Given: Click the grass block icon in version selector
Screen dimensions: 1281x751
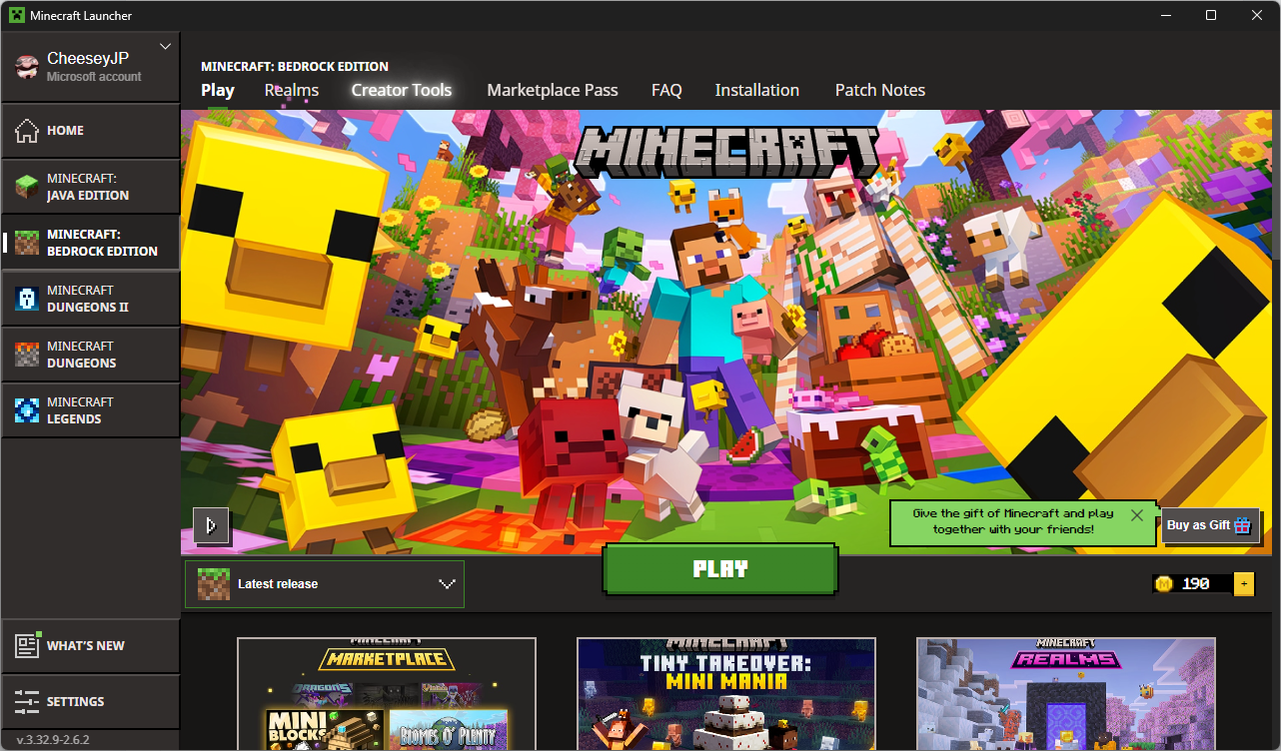Looking at the screenshot, I should click(213, 584).
